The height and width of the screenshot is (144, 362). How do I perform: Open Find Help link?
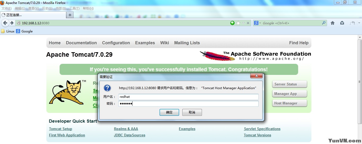(299, 43)
